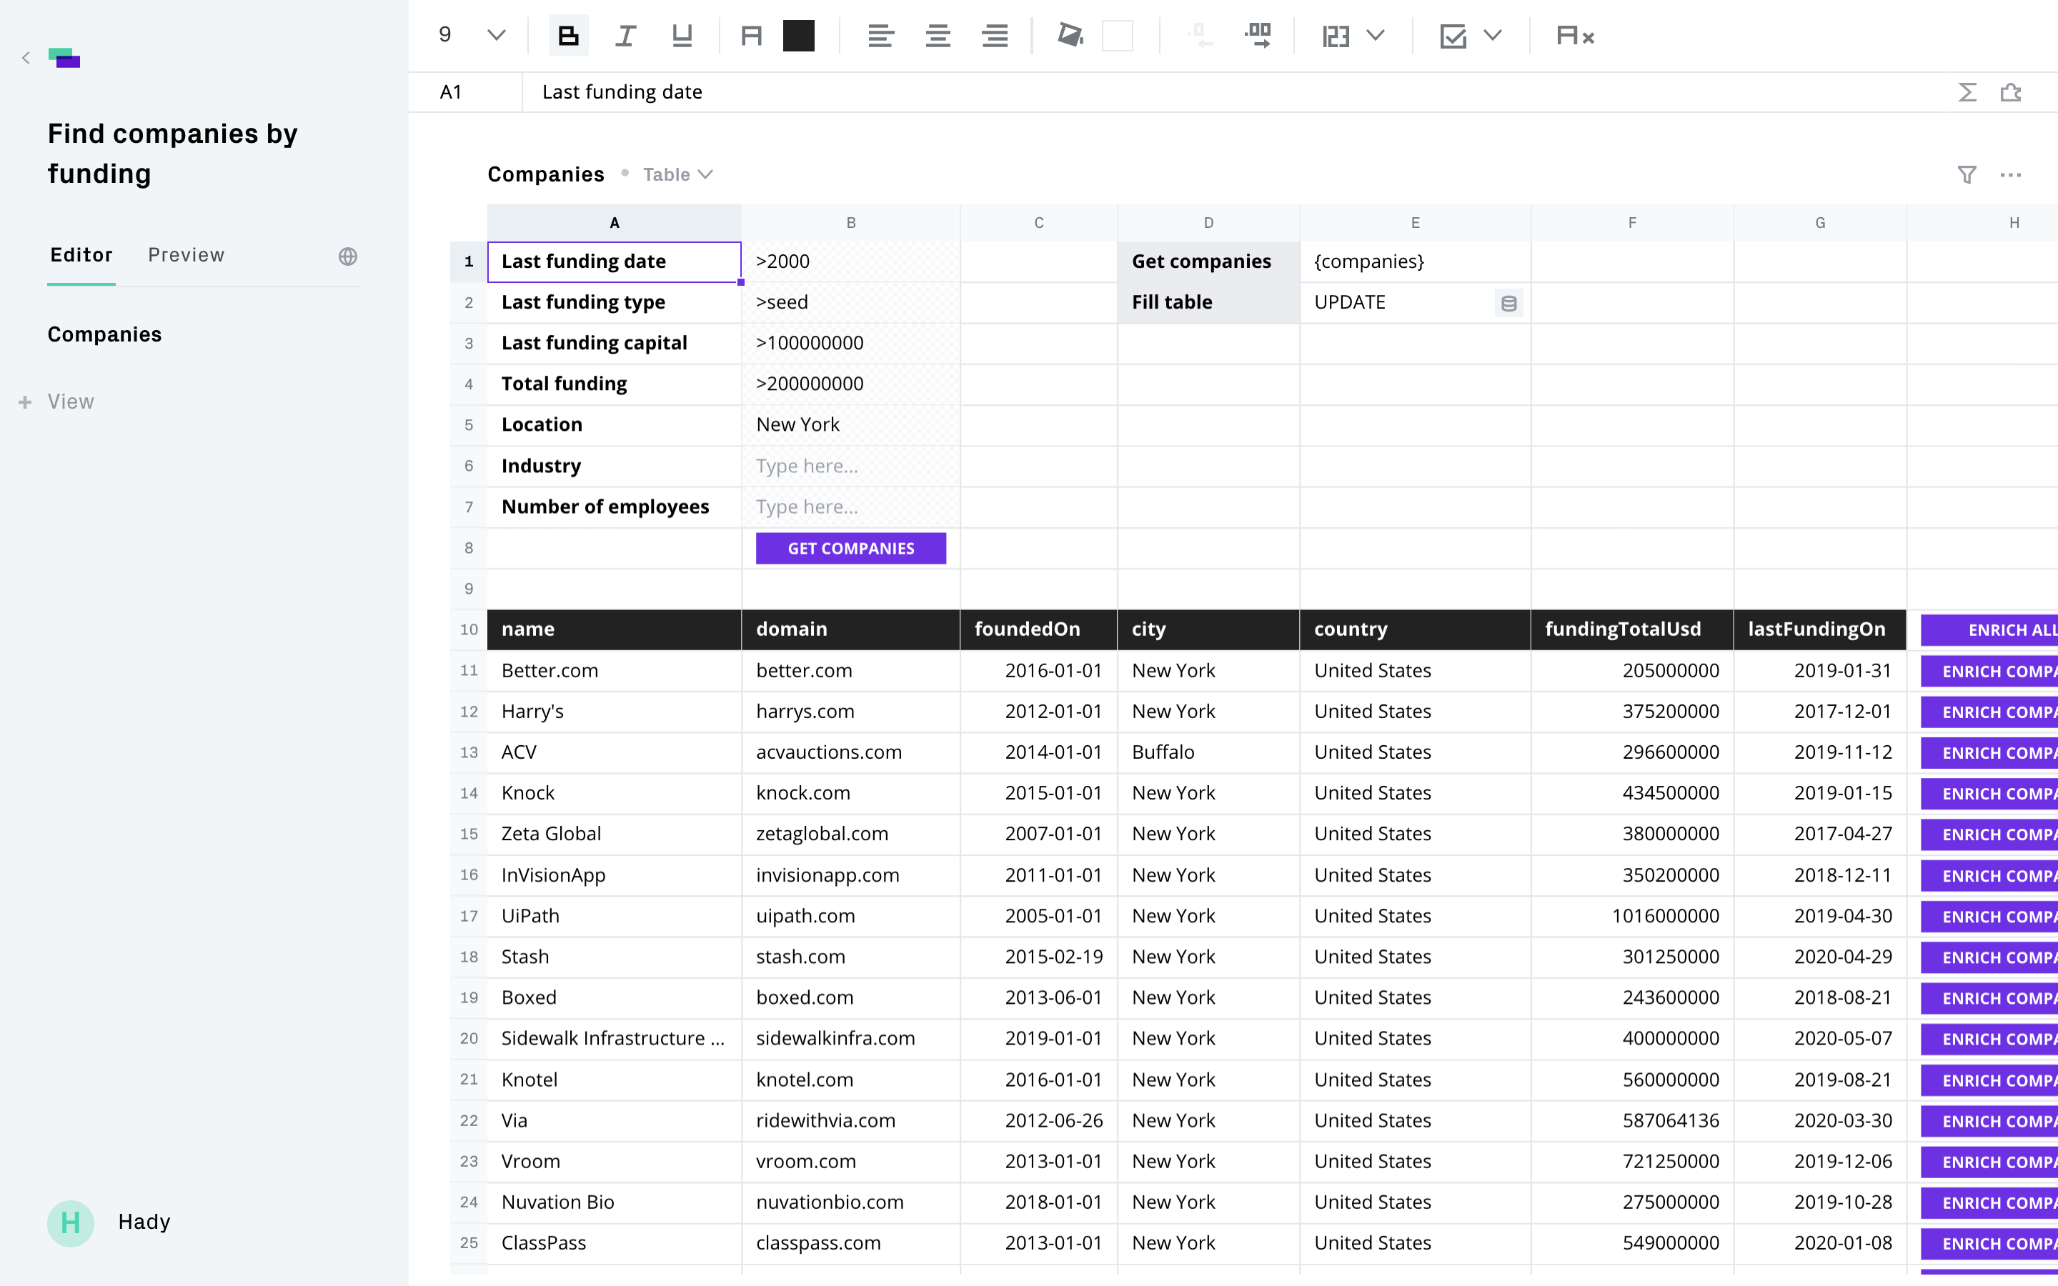Click the formula bar containing Last funding date

coord(1233,92)
